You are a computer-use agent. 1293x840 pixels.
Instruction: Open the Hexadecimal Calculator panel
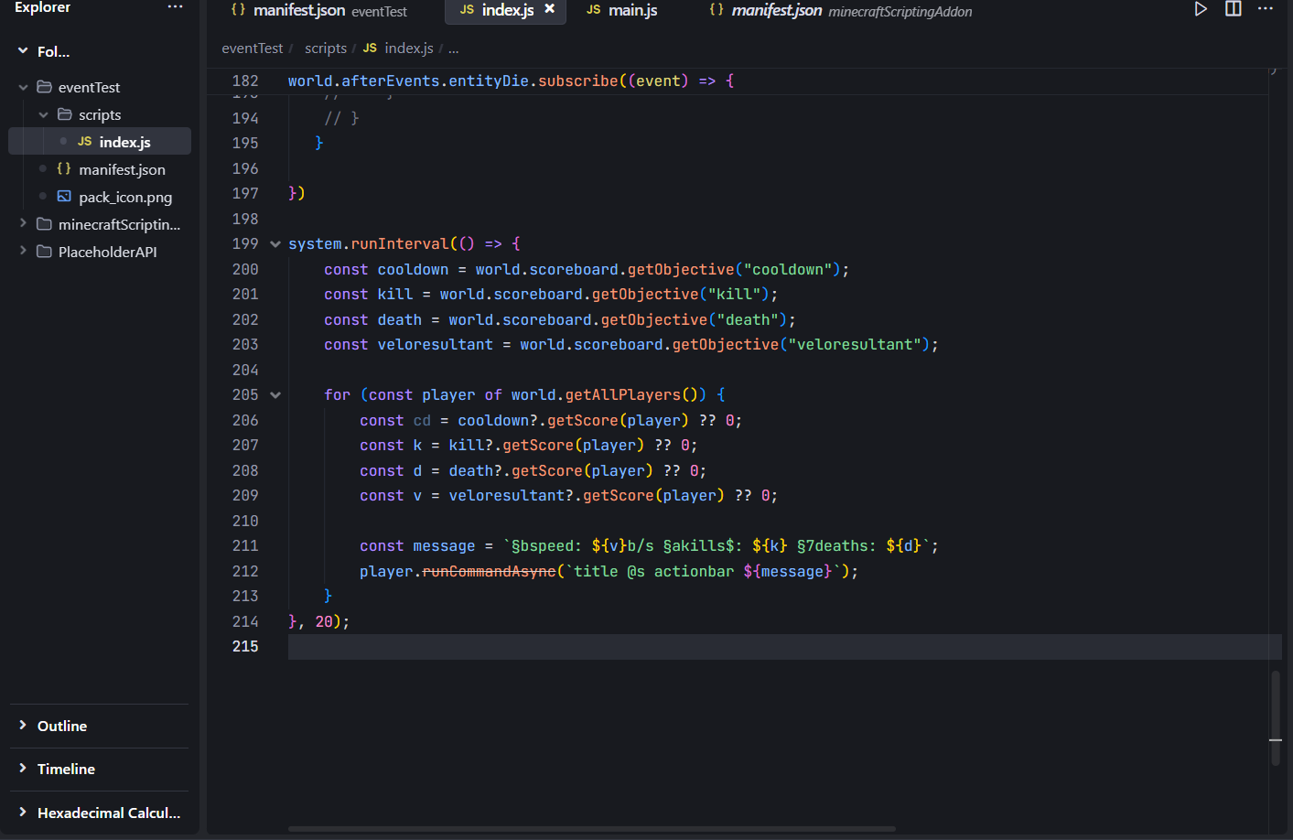107,813
